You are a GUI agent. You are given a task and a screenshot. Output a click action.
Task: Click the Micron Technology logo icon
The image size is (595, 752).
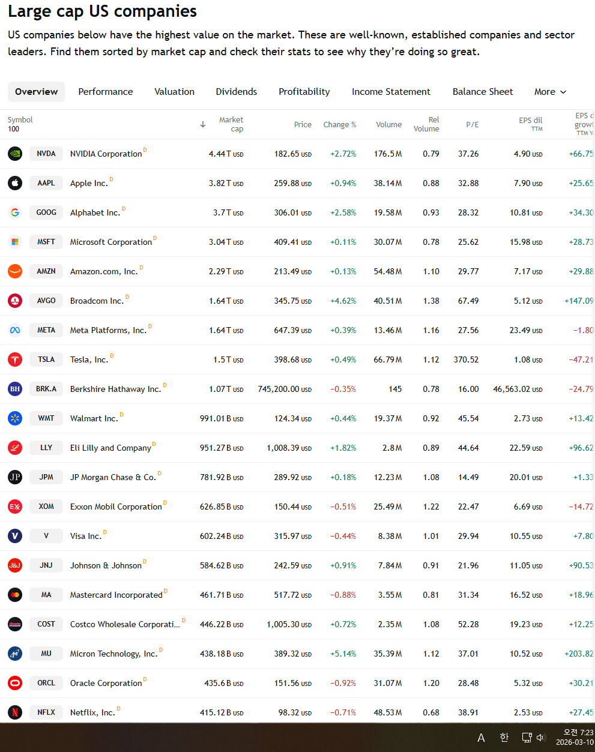click(x=15, y=654)
